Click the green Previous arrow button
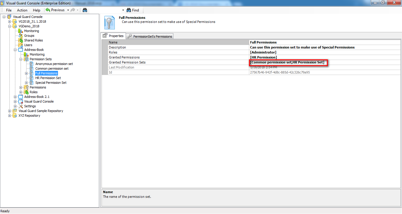Viewport: 402px width, 214px height. click(48, 10)
